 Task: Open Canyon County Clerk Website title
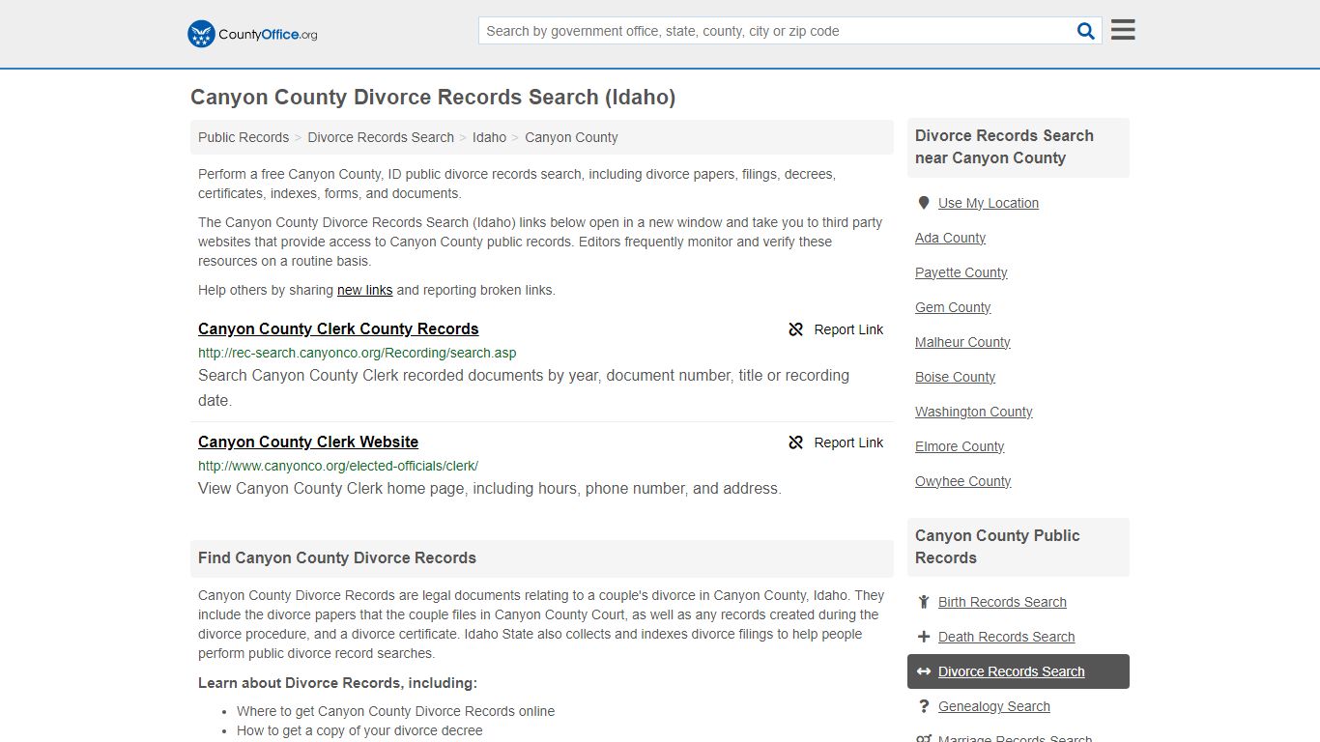308,442
